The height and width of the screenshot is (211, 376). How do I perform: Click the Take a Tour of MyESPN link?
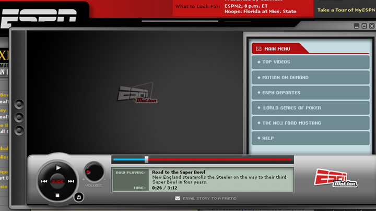pyautogui.click(x=346, y=10)
